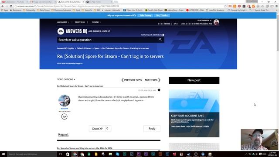Click the magnifier search icon in search bar
Screen dimensions: 279x157
[x=160, y=40]
